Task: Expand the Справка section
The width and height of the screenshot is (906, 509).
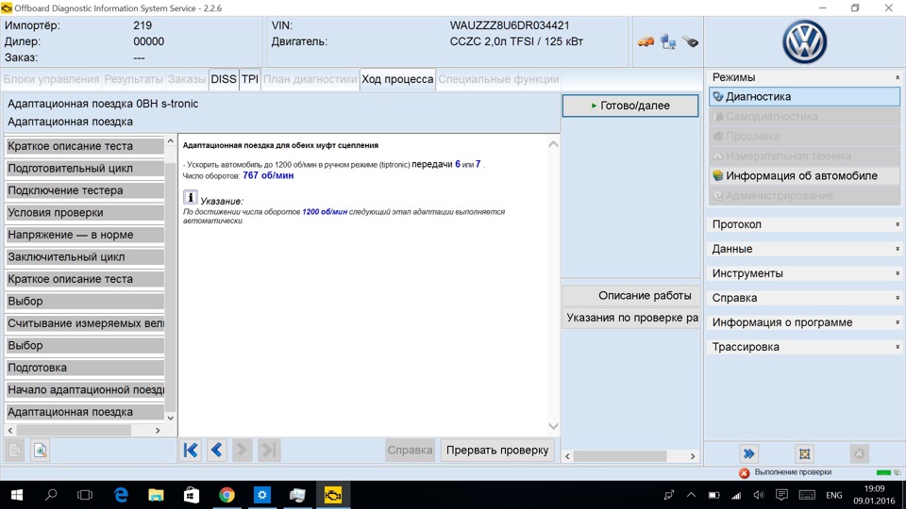Action: click(898, 298)
